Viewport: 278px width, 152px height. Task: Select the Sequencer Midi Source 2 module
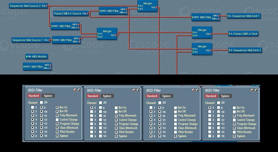pos(28,6)
